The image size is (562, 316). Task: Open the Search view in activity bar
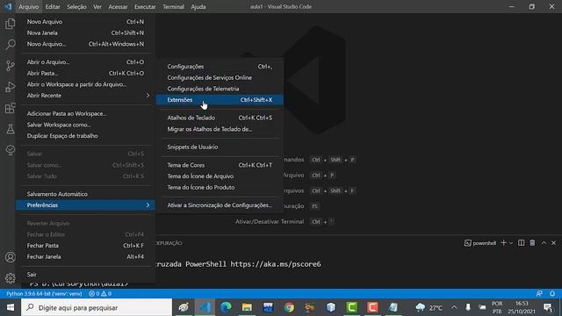point(10,45)
